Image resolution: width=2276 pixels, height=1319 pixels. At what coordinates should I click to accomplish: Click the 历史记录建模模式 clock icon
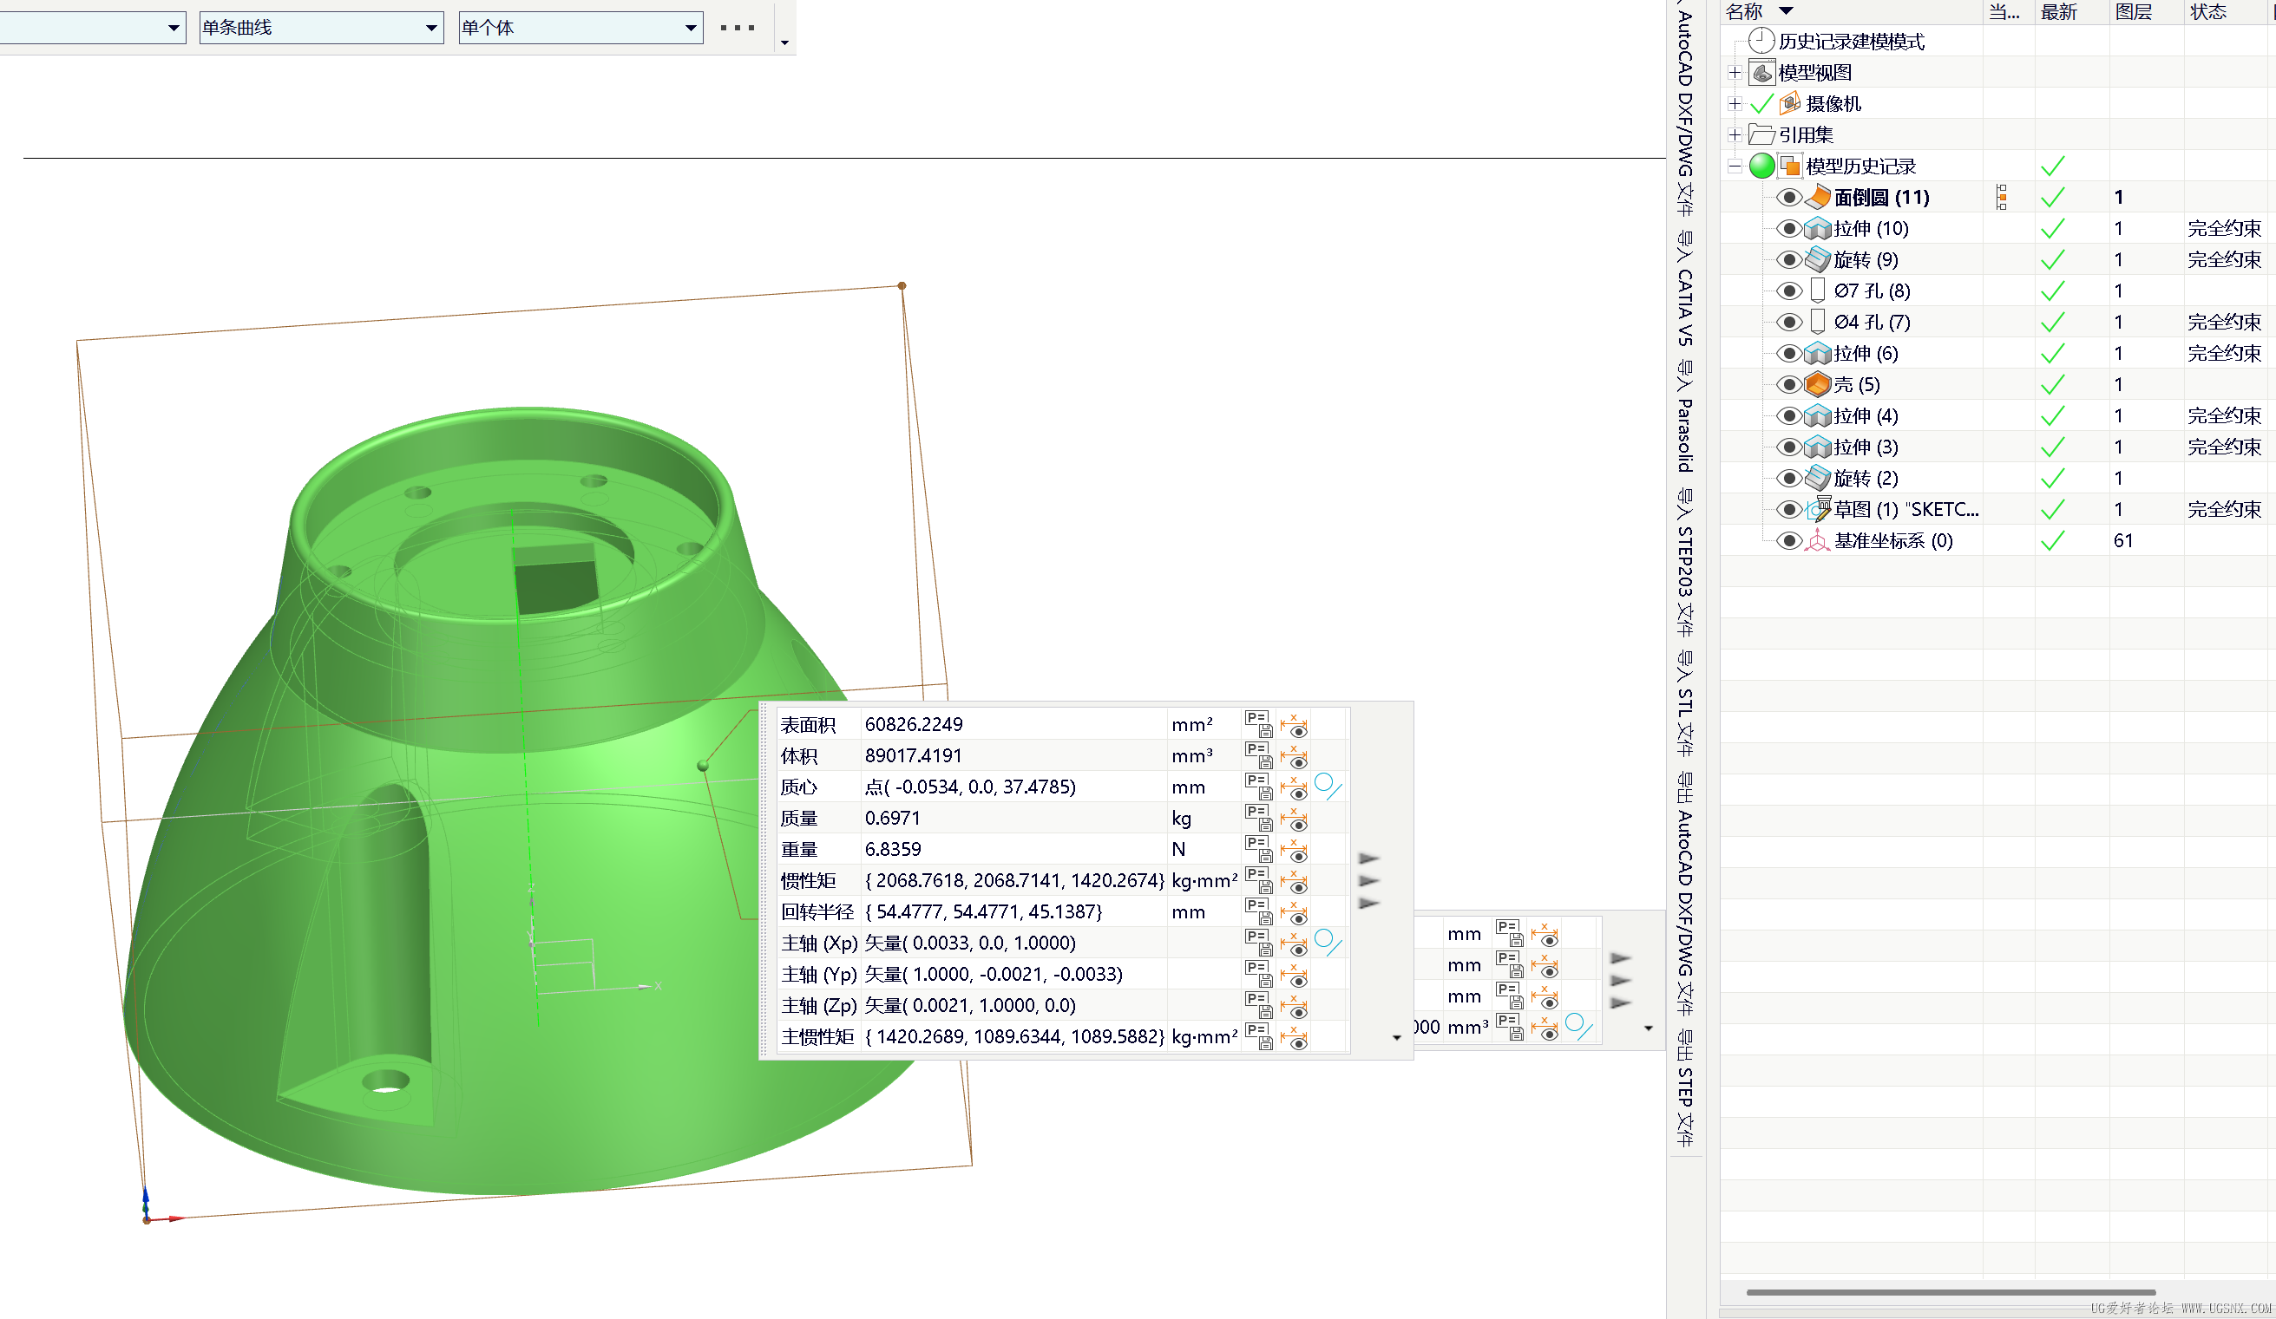pyautogui.click(x=1761, y=41)
